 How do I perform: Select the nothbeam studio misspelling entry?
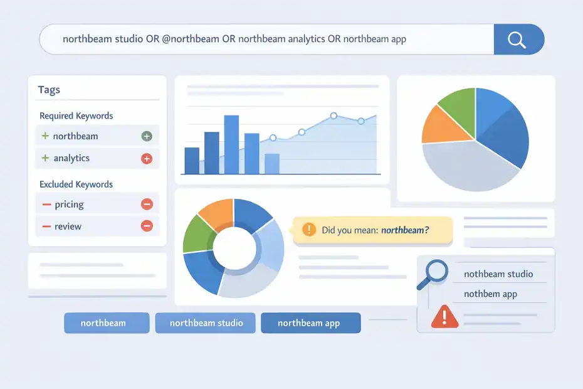point(498,274)
